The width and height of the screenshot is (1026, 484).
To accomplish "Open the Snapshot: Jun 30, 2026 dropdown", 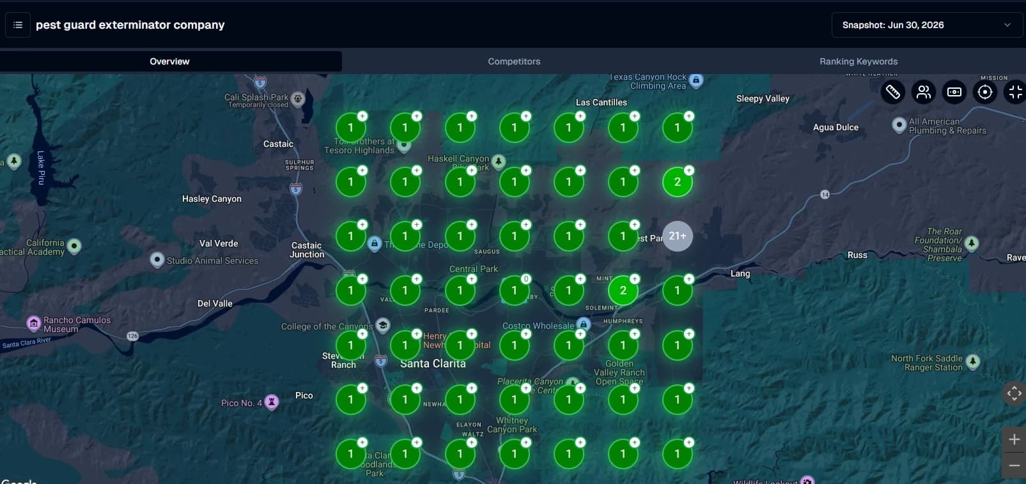I will tap(926, 25).
